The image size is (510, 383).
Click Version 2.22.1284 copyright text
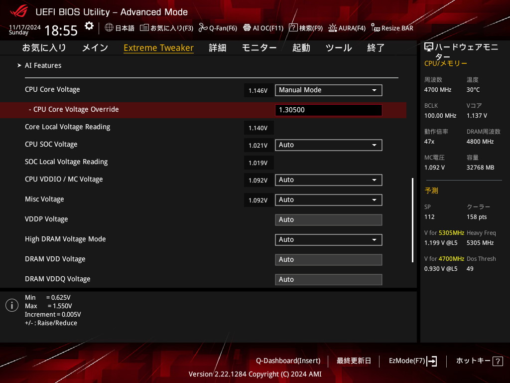point(255,374)
